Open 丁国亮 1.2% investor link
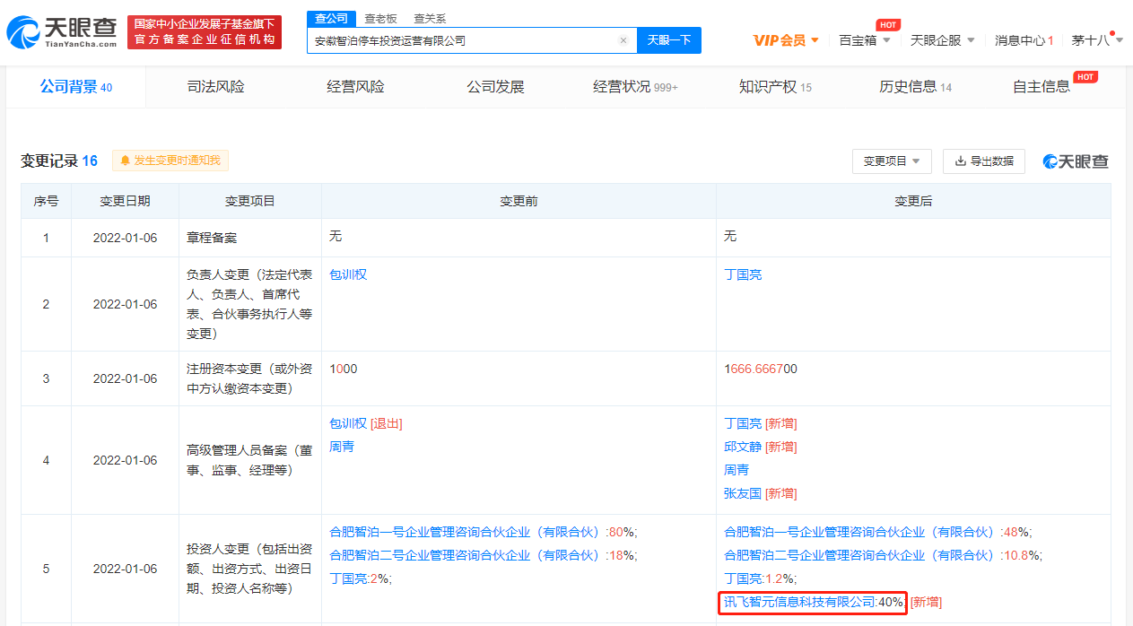 [743, 578]
